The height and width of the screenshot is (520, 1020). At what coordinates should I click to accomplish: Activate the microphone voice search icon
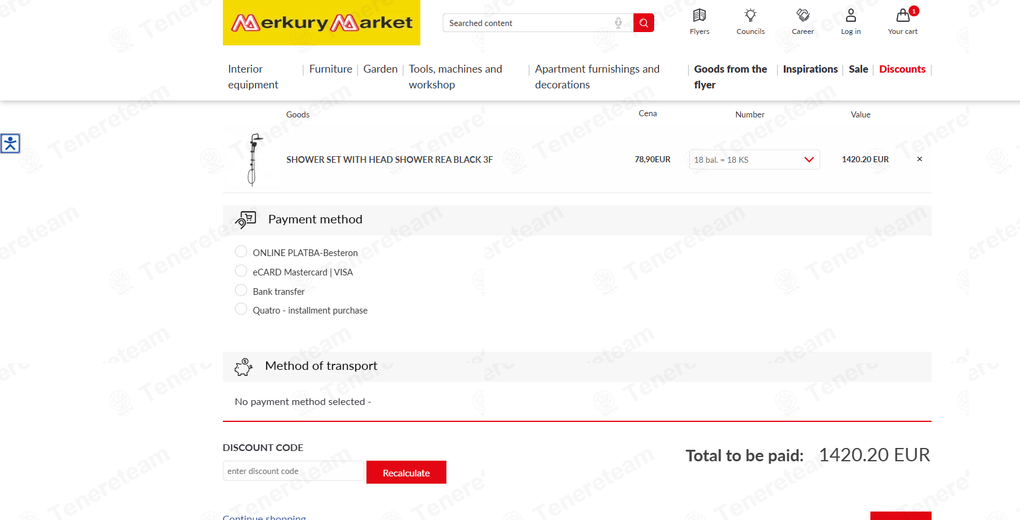618,23
